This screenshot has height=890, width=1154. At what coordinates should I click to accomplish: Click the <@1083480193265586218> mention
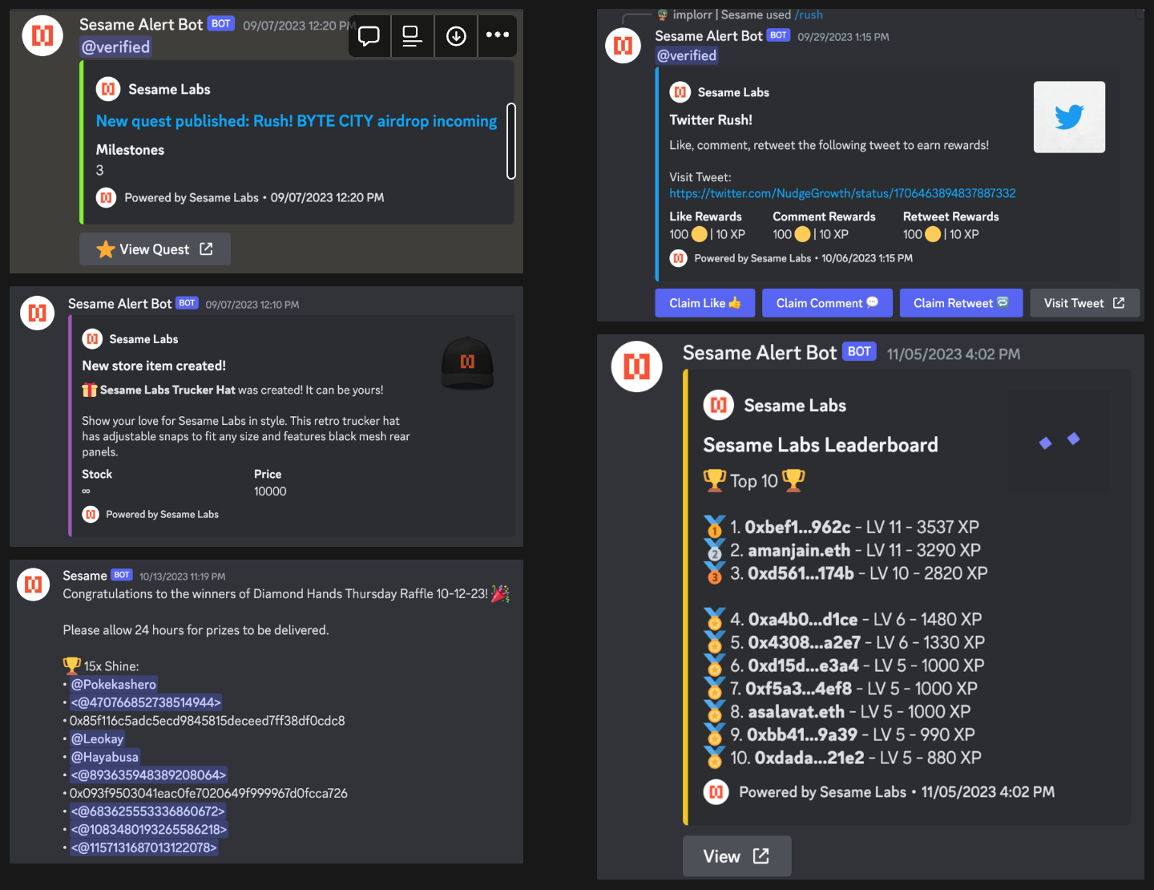(149, 829)
